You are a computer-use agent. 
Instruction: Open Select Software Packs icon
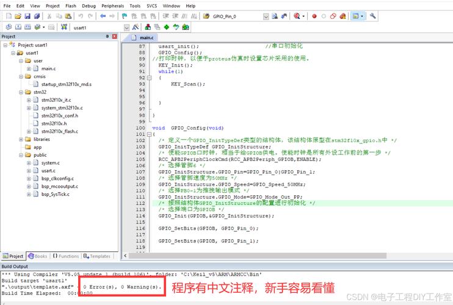pyautogui.click(x=176, y=27)
